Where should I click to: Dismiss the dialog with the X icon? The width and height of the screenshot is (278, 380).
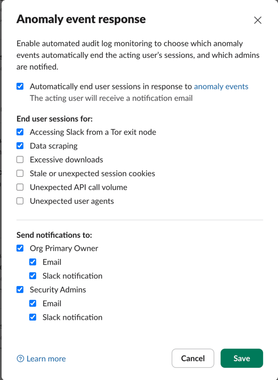[258, 20]
